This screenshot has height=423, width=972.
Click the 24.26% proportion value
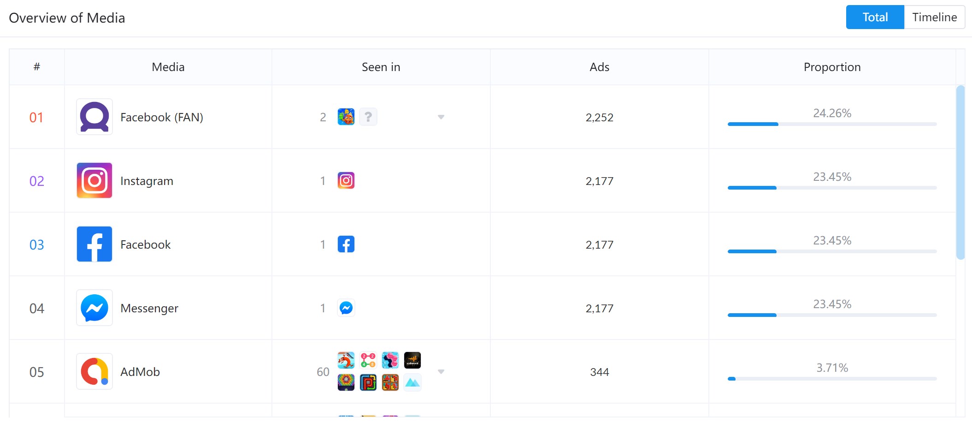832,113
